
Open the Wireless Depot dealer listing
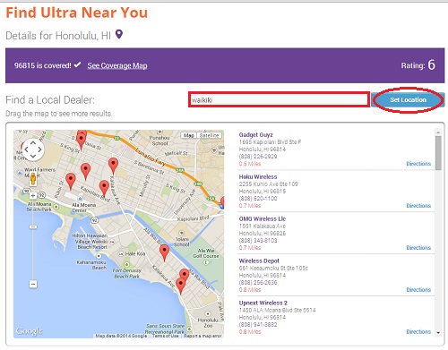pos(259,260)
